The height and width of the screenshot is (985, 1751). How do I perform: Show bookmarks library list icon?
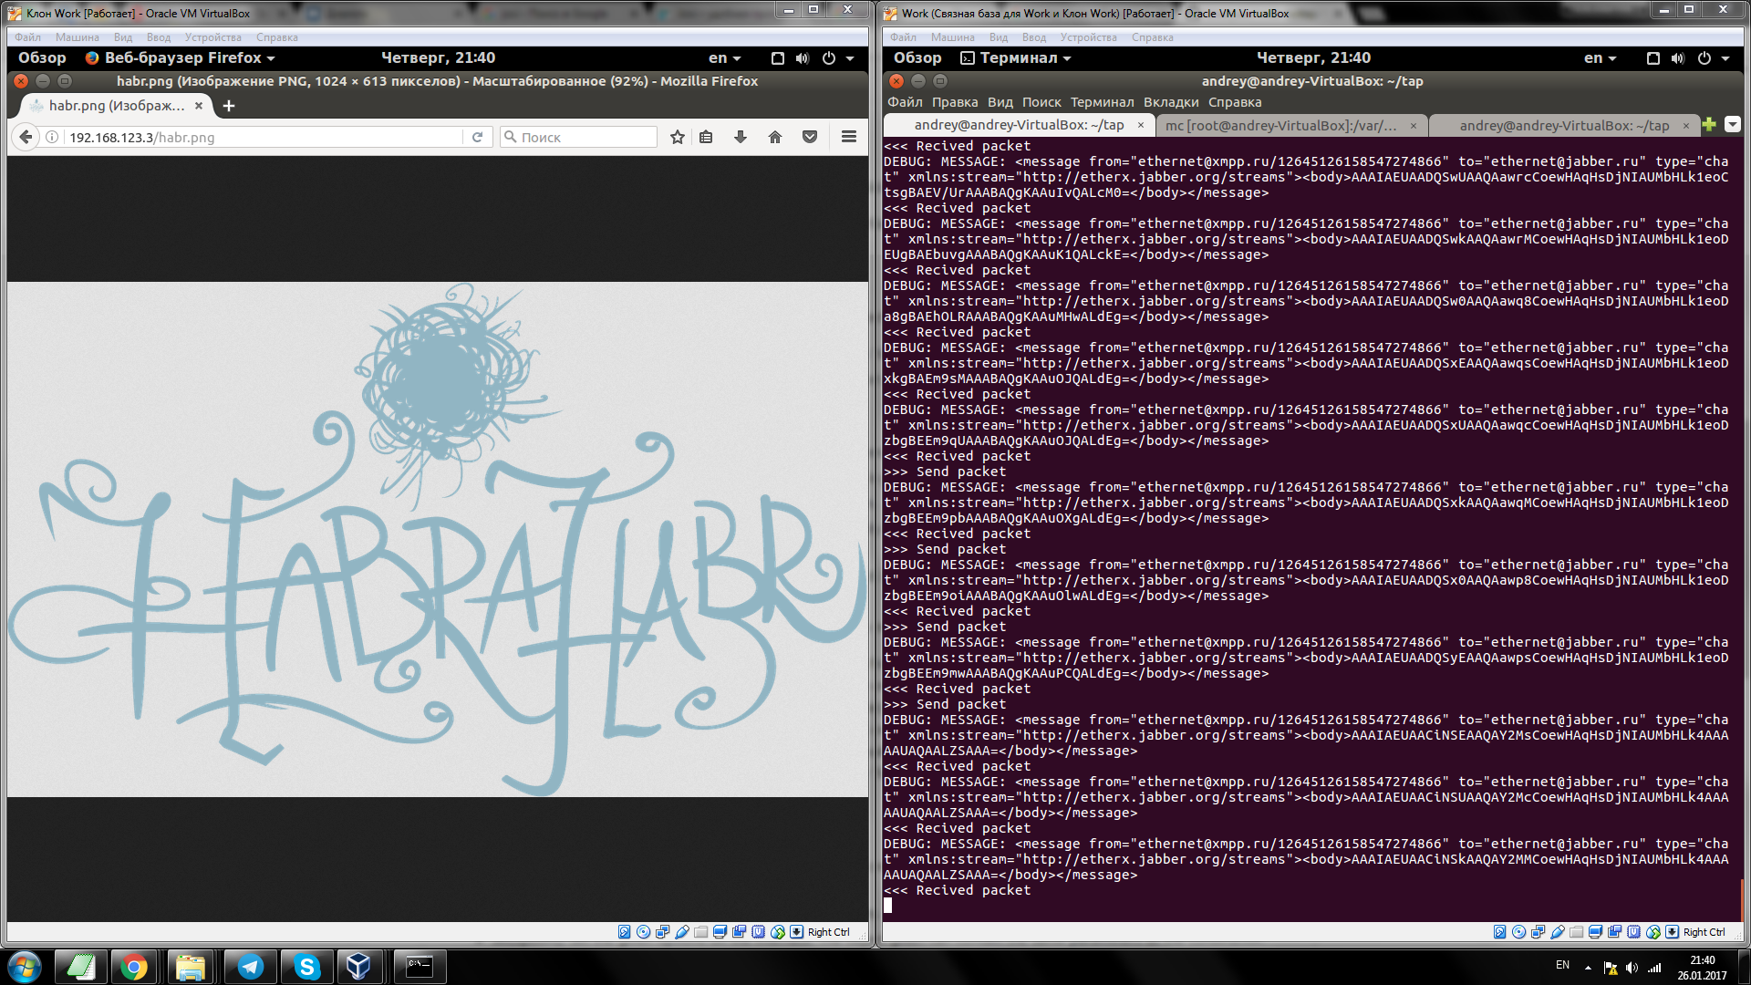706,137
